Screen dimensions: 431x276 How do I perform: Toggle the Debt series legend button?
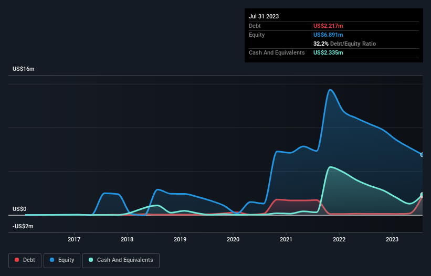click(x=25, y=260)
